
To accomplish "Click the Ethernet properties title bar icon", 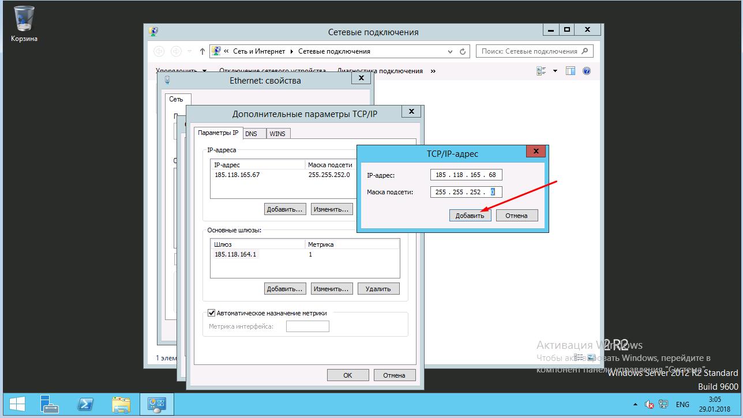I will pos(167,81).
